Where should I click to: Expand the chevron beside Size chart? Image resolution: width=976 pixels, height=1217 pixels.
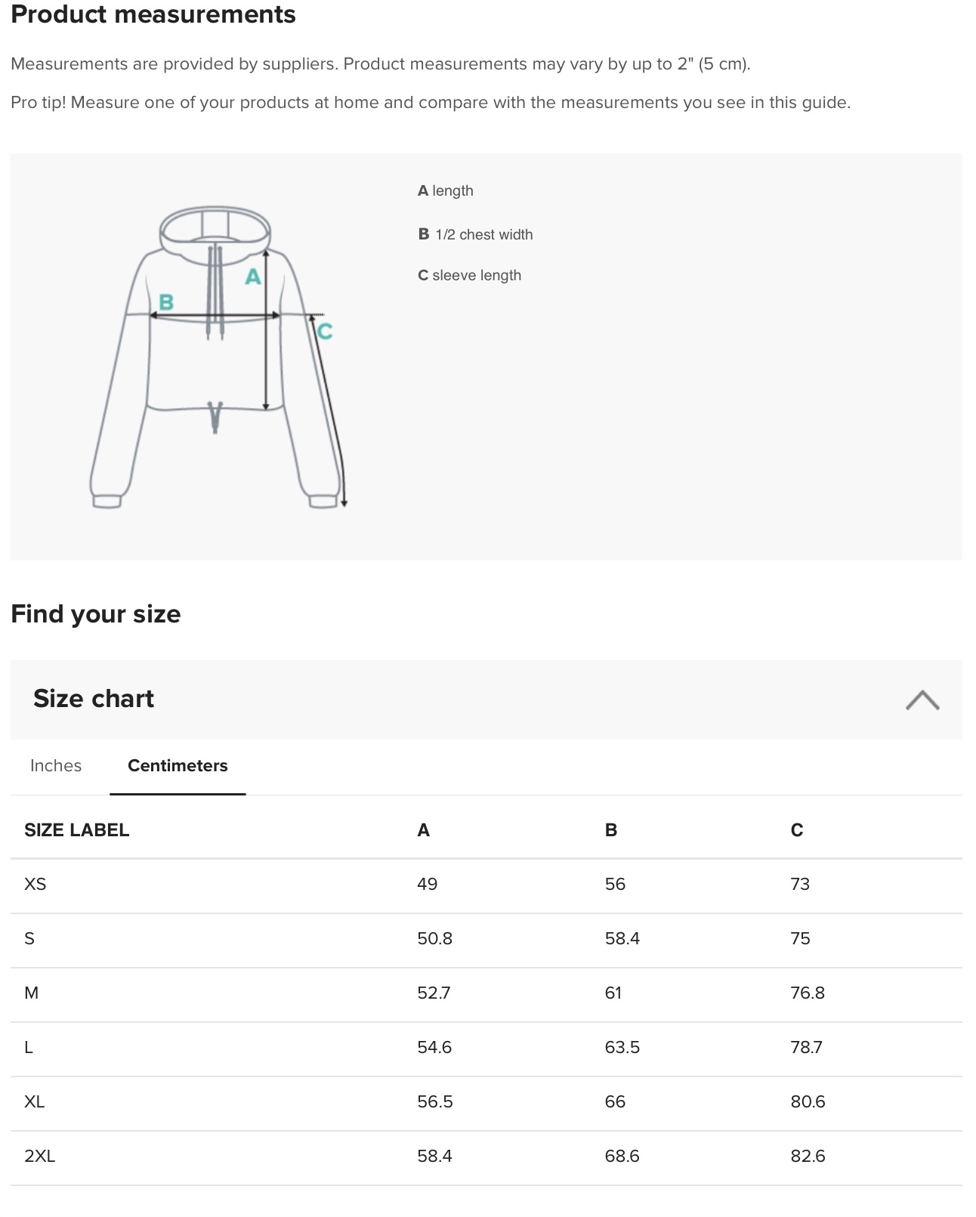(923, 701)
